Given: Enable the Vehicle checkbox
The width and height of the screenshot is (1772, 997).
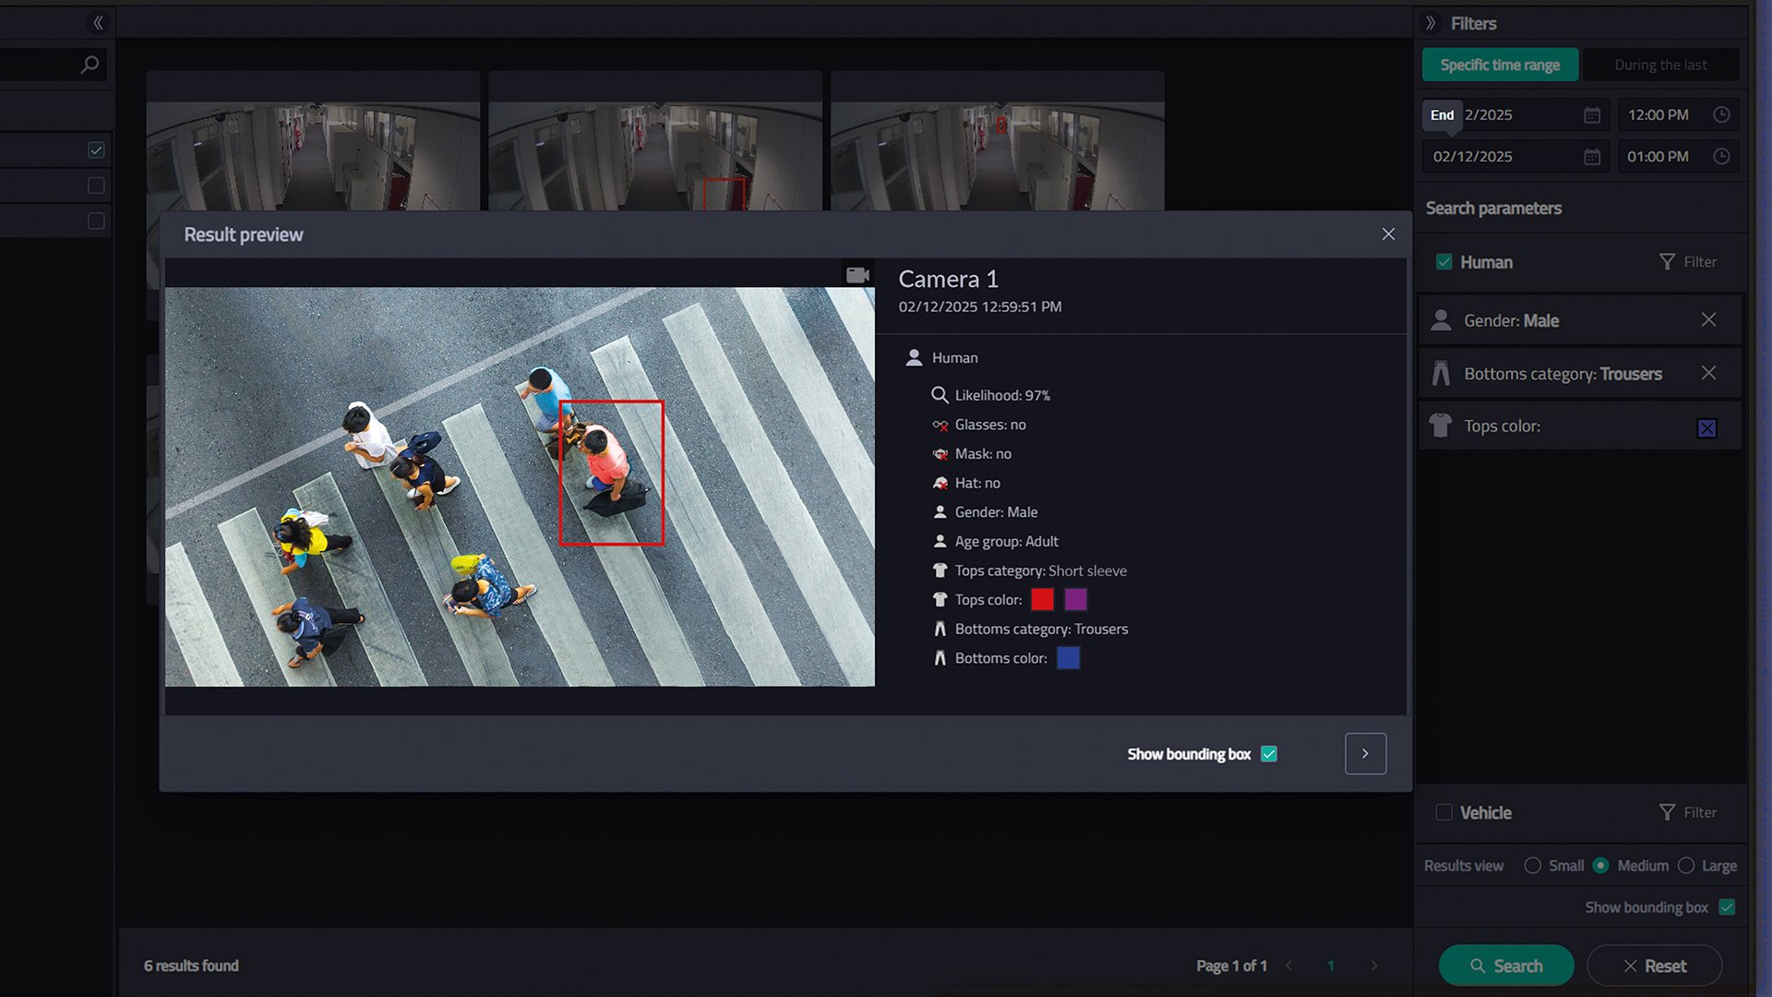Looking at the screenshot, I should pos(1444,812).
